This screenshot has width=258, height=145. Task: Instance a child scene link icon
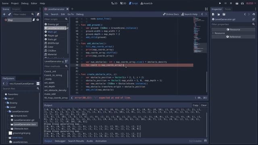[10, 14]
